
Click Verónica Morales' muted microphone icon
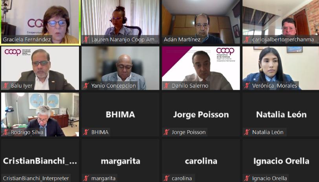click(x=247, y=86)
